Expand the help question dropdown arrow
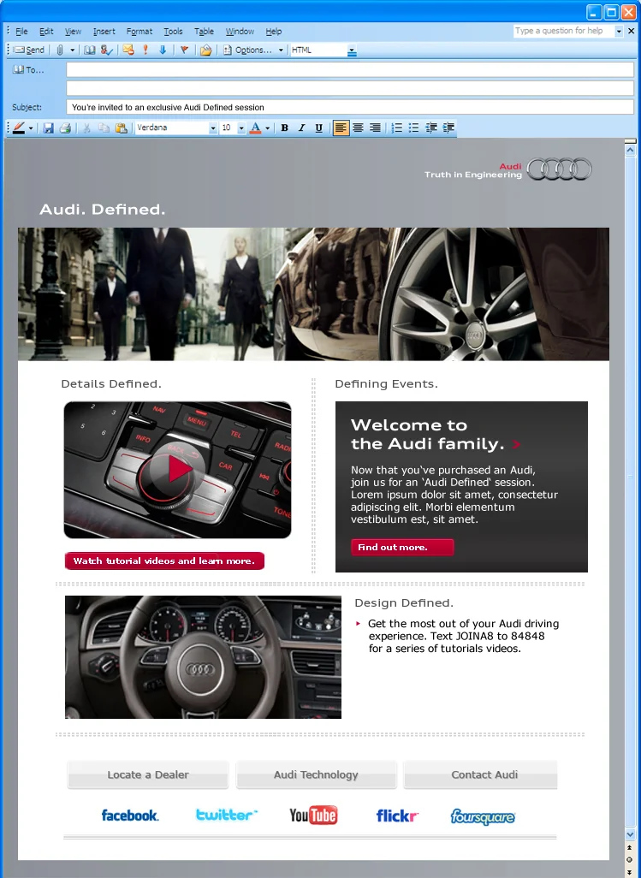Image resolution: width=641 pixels, height=878 pixels. (619, 32)
